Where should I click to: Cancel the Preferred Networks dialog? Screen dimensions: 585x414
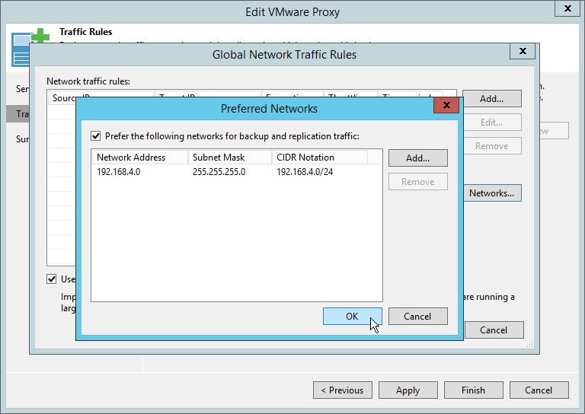point(417,317)
